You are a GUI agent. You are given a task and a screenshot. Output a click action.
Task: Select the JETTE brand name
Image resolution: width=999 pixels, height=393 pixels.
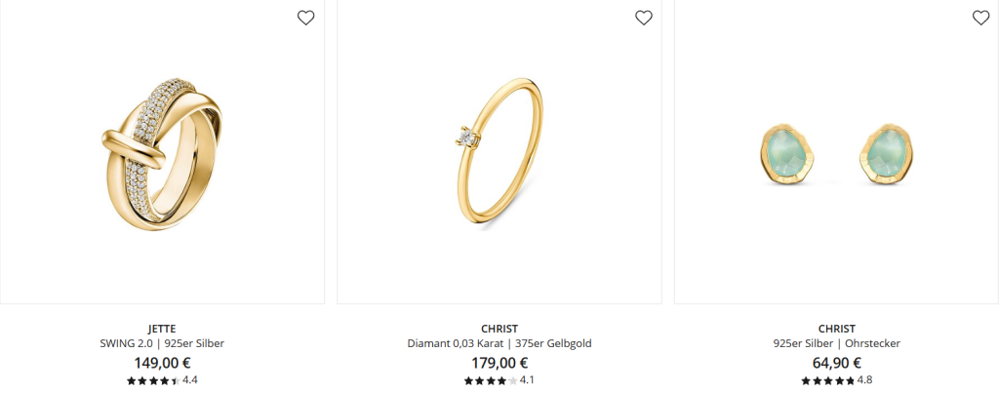(162, 330)
